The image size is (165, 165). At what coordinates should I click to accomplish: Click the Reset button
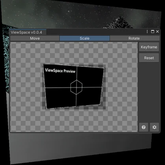(x=149, y=58)
